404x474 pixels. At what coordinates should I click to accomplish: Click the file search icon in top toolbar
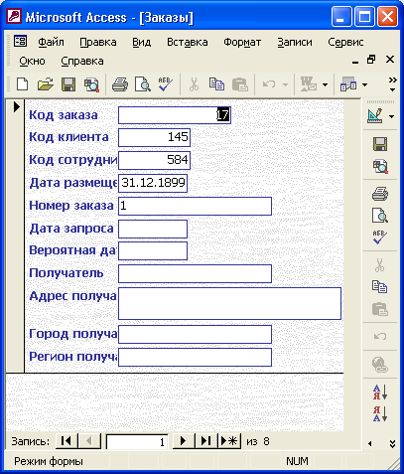pyautogui.click(x=91, y=84)
